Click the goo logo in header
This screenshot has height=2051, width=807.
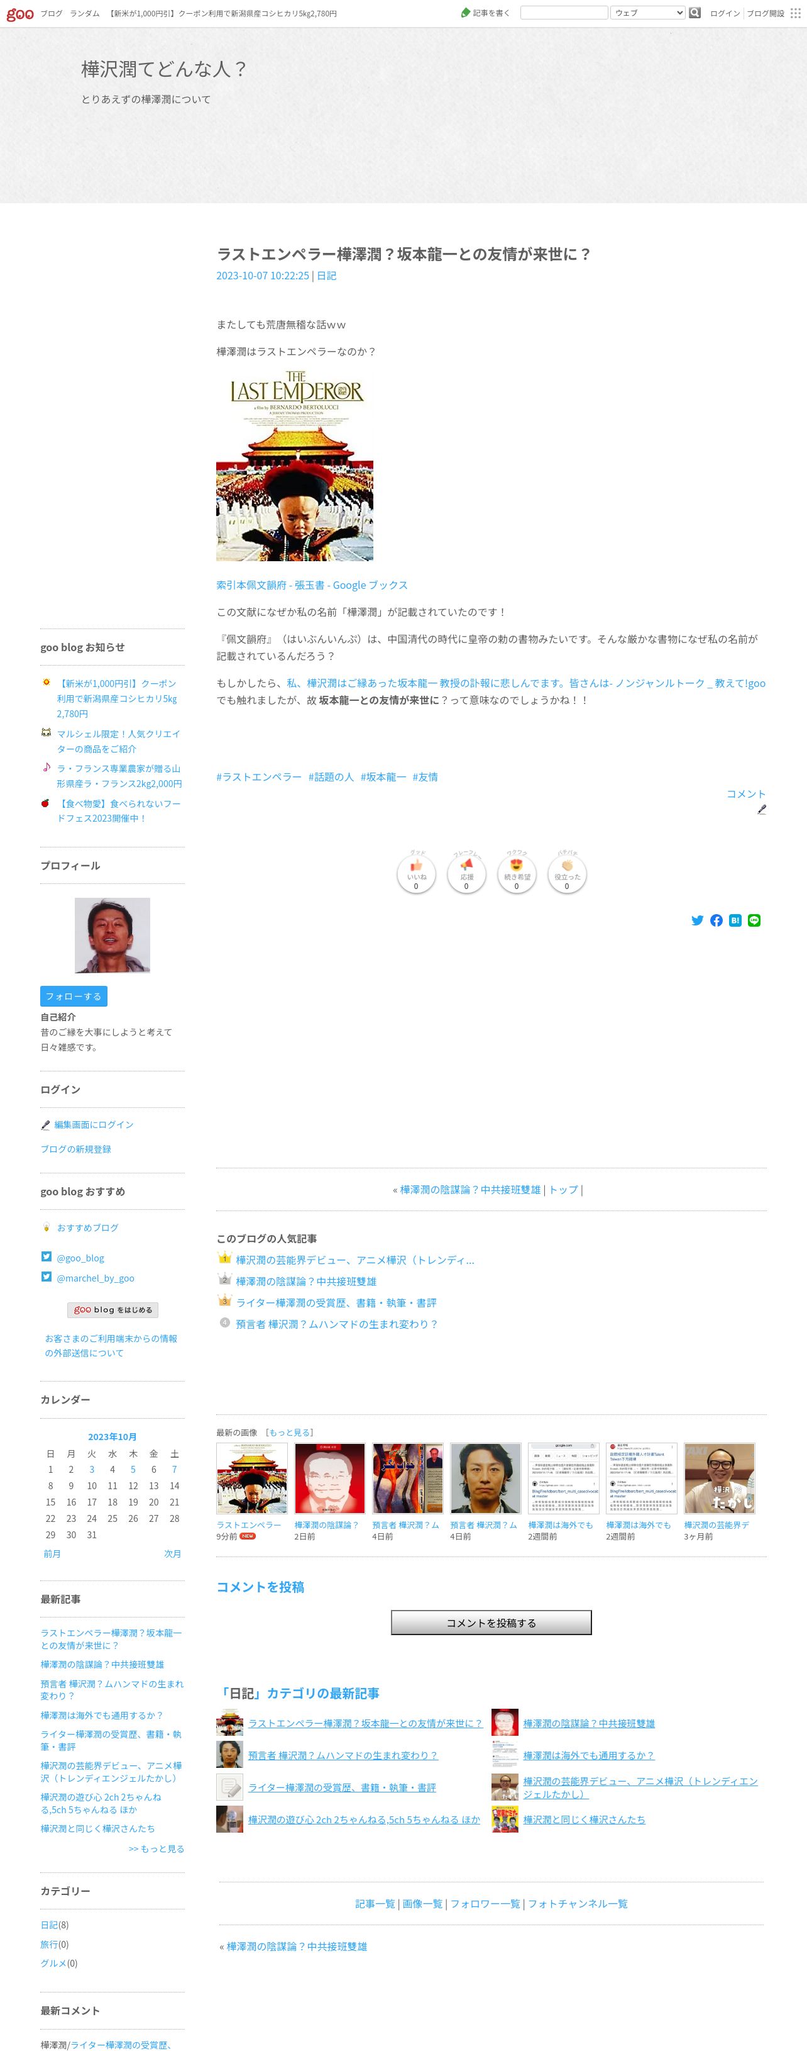click(x=20, y=14)
